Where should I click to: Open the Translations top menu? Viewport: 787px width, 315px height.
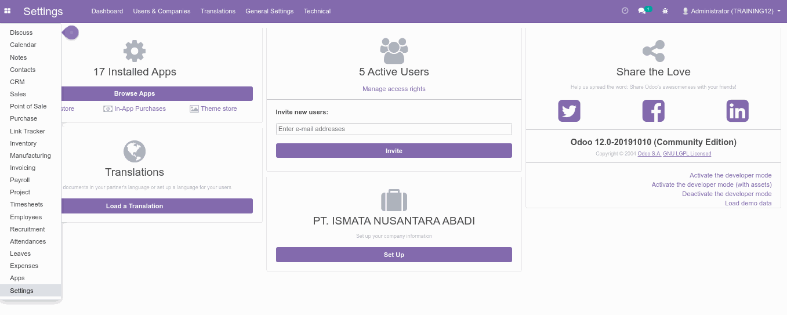click(217, 11)
